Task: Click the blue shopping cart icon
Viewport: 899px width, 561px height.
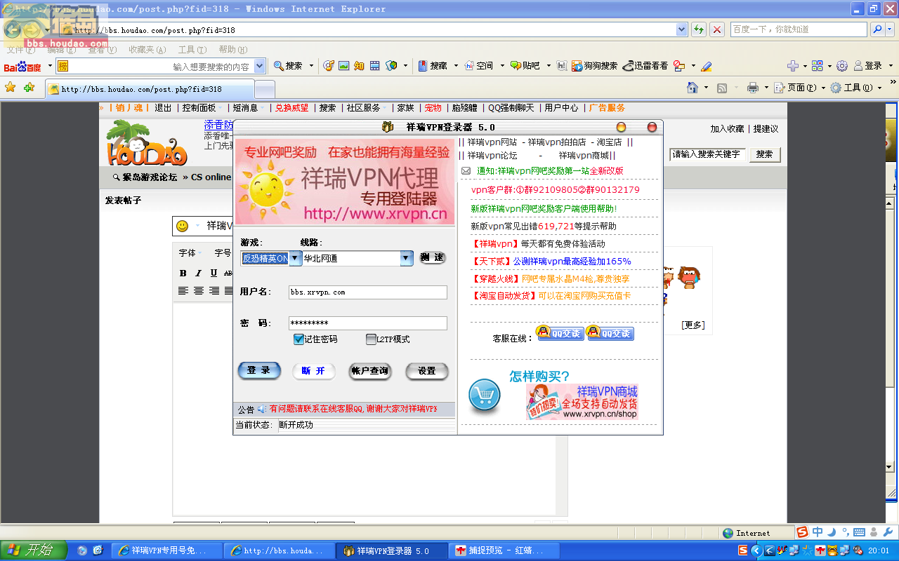Action: [x=485, y=395]
